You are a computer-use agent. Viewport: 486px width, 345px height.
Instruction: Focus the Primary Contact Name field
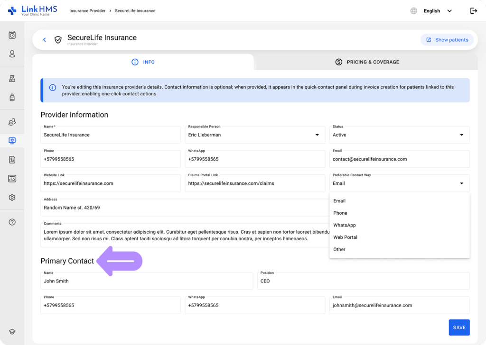point(147,281)
